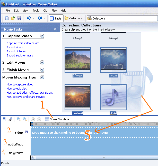Click the ZA-wp4 clip label
Viewport: 158px width, 166px height.
click(78, 75)
